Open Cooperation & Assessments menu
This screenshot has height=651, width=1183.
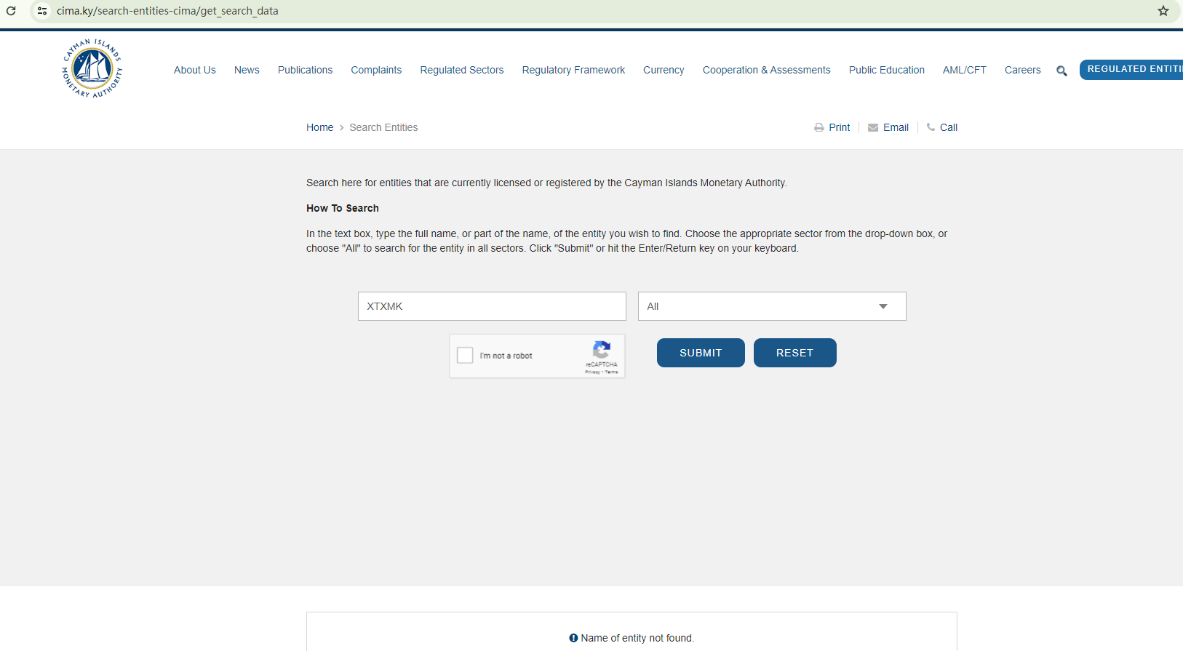(766, 70)
